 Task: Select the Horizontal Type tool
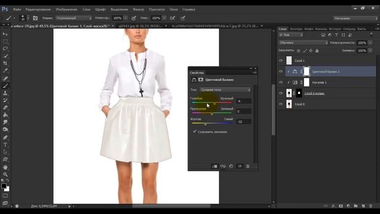pos(5,145)
